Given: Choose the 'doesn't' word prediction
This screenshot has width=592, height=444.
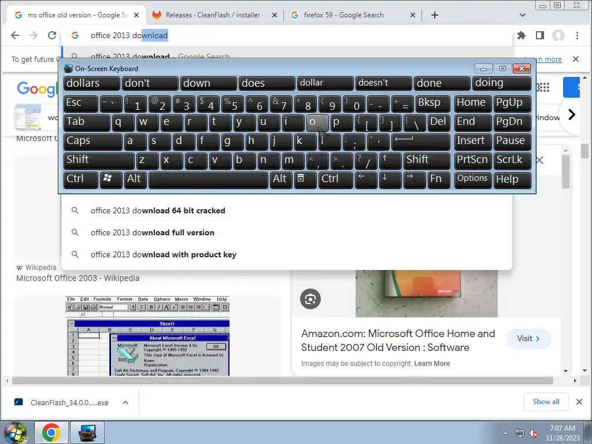Looking at the screenshot, I should [384, 83].
